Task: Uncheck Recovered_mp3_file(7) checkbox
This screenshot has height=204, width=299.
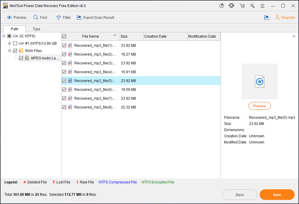Action: pos(64,98)
